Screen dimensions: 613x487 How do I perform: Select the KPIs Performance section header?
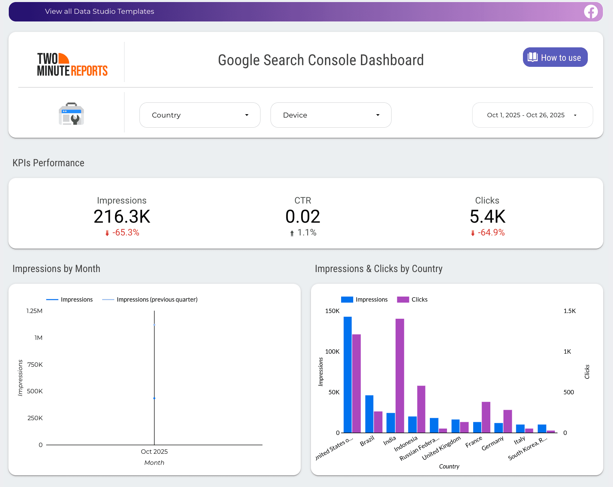[x=48, y=163]
